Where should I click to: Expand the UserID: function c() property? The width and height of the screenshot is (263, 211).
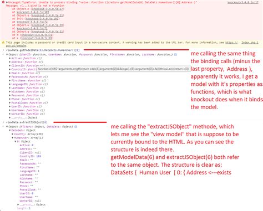[10, 106]
